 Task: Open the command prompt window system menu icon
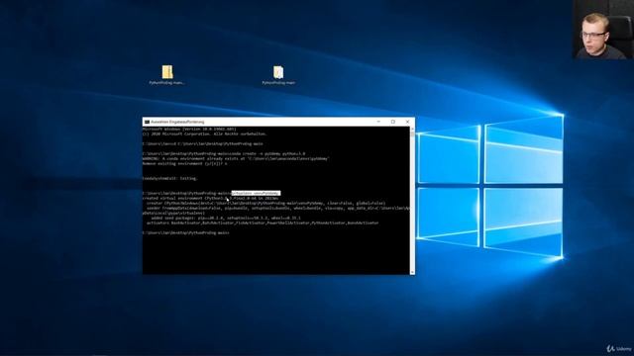point(147,122)
